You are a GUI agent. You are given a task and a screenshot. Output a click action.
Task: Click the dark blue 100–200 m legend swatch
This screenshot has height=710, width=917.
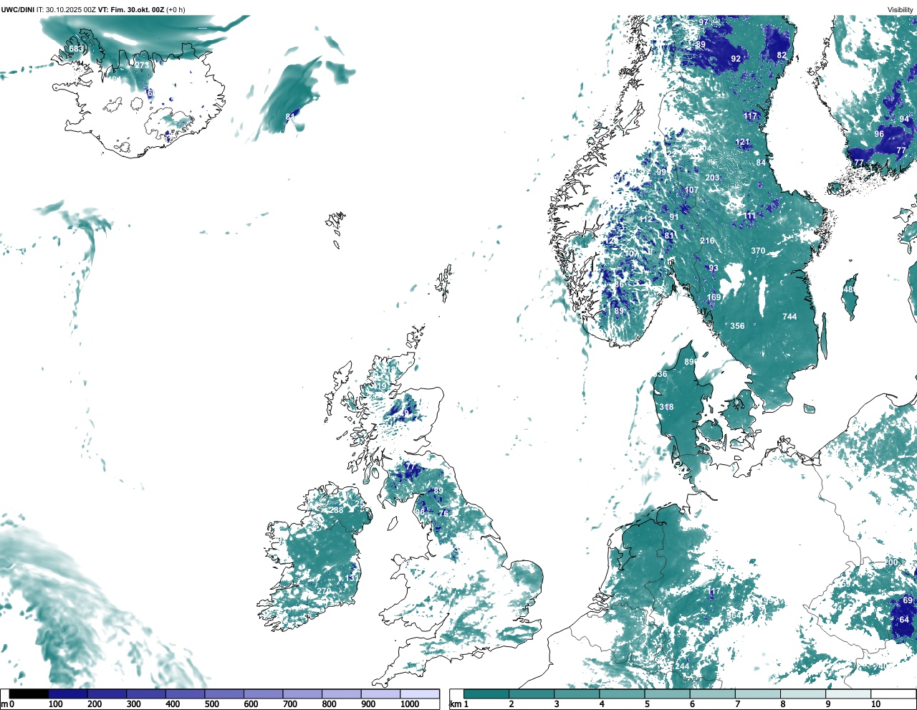pyautogui.click(x=68, y=694)
